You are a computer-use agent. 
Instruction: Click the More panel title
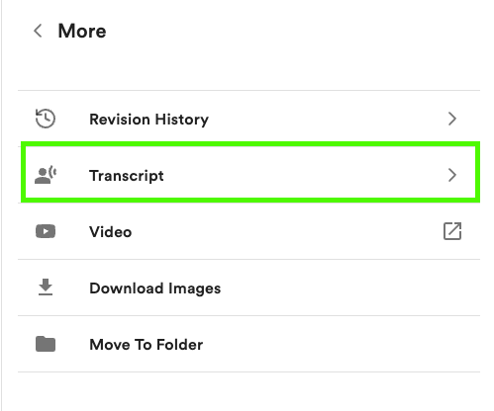[82, 32]
